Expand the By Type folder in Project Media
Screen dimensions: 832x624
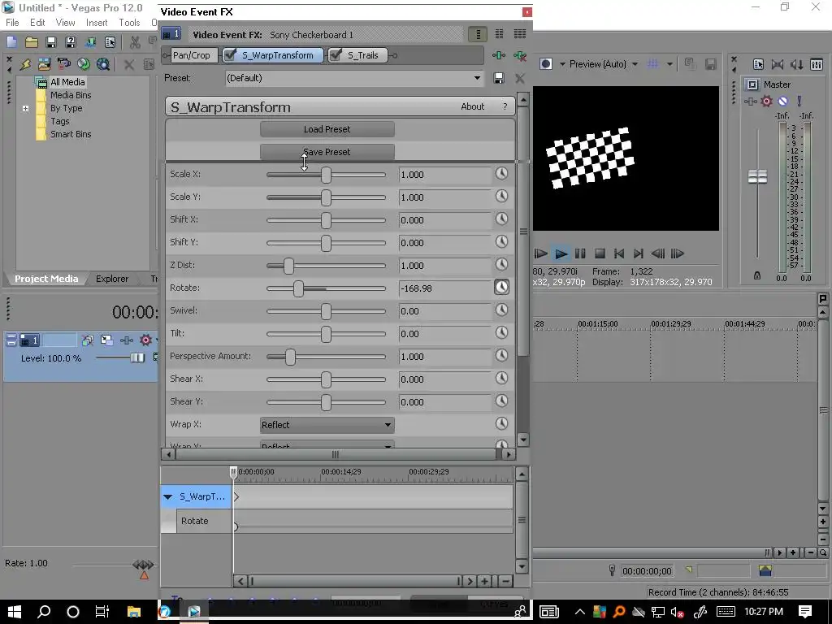[25, 108]
